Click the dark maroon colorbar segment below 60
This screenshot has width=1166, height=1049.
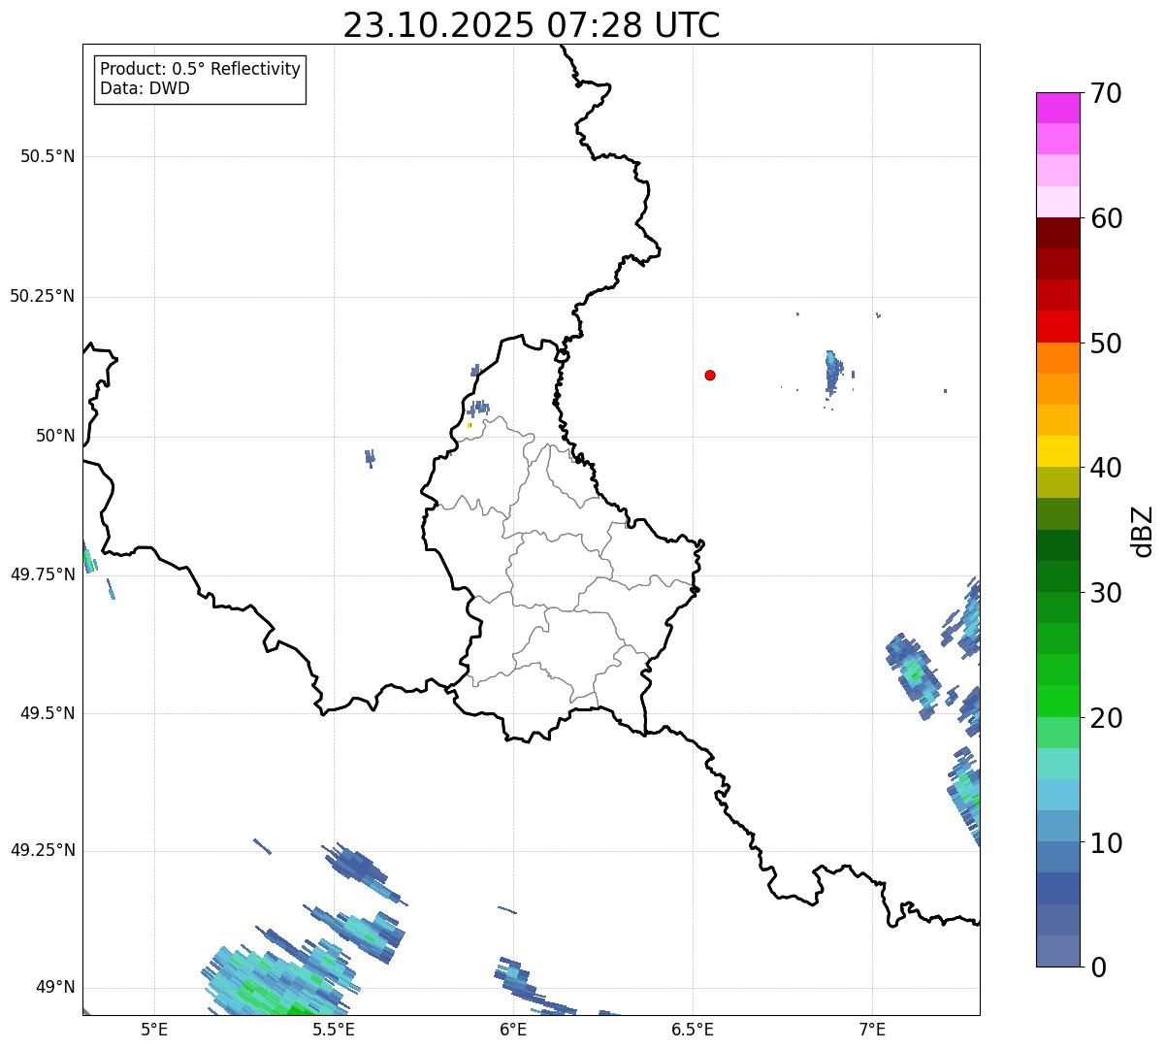pos(1058,233)
